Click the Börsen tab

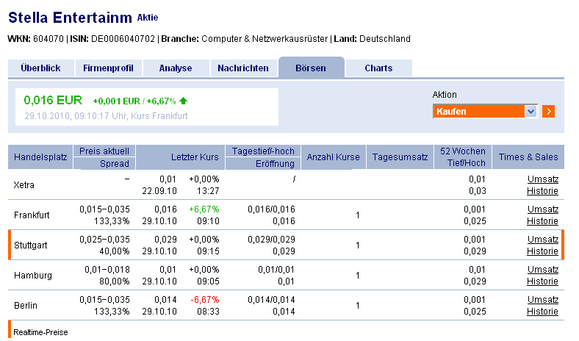pyautogui.click(x=311, y=68)
